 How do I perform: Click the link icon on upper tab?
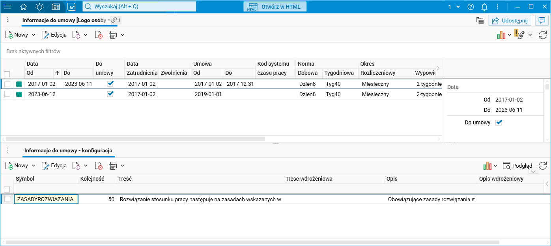coord(114,20)
